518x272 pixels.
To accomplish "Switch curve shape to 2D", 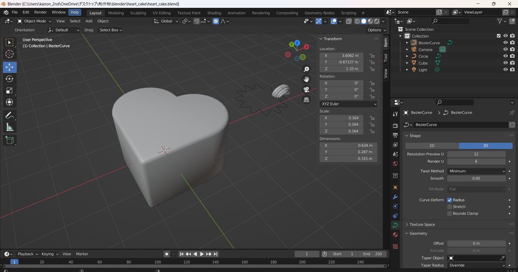I will (x=432, y=145).
